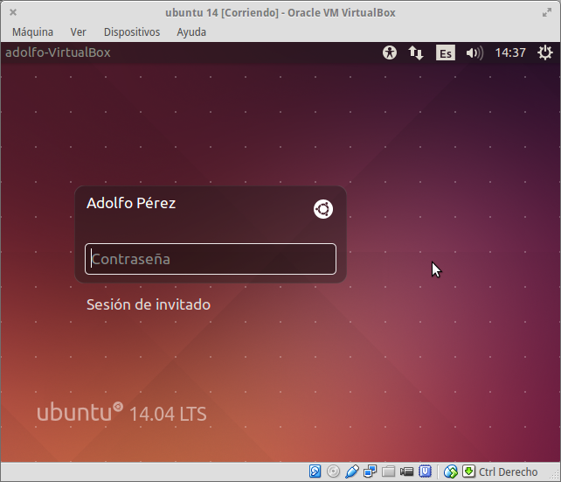Select the Adolfo Pérez user name
Image resolution: width=561 pixels, height=482 pixels.
[131, 203]
